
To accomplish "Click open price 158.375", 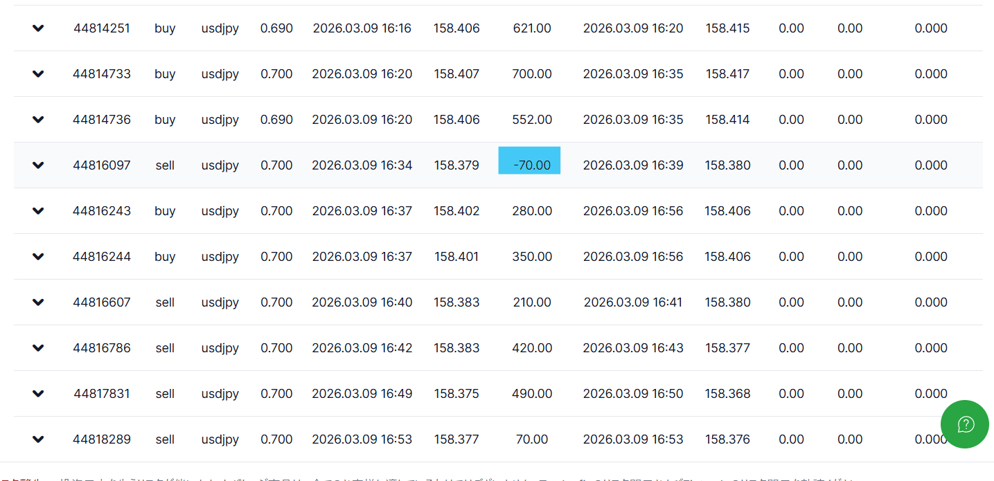I will (x=456, y=394).
